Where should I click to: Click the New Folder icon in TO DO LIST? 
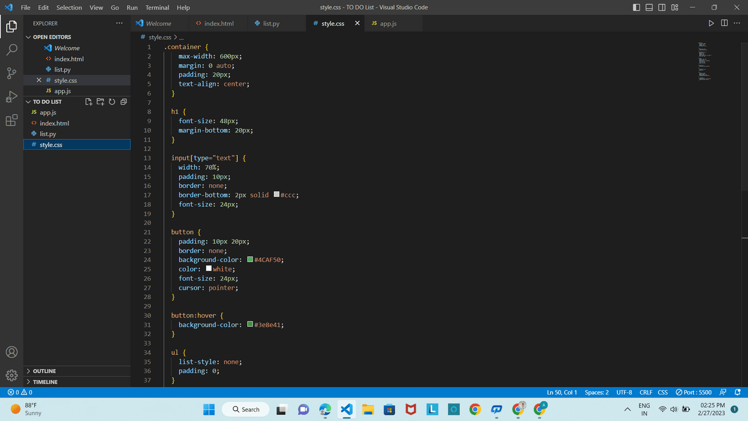click(x=100, y=102)
